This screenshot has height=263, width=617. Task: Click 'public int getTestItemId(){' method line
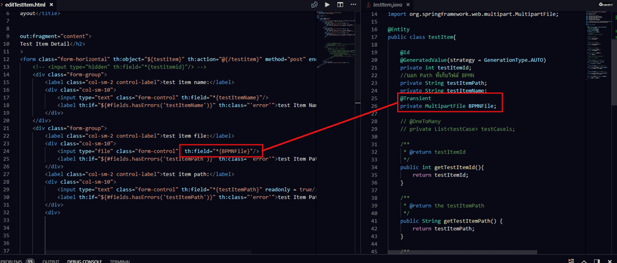(x=442, y=167)
